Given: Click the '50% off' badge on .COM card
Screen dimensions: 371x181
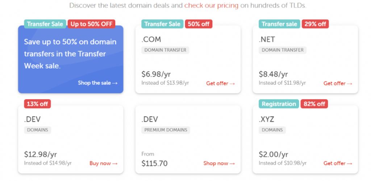Looking at the screenshot, I should pos(198,24).
